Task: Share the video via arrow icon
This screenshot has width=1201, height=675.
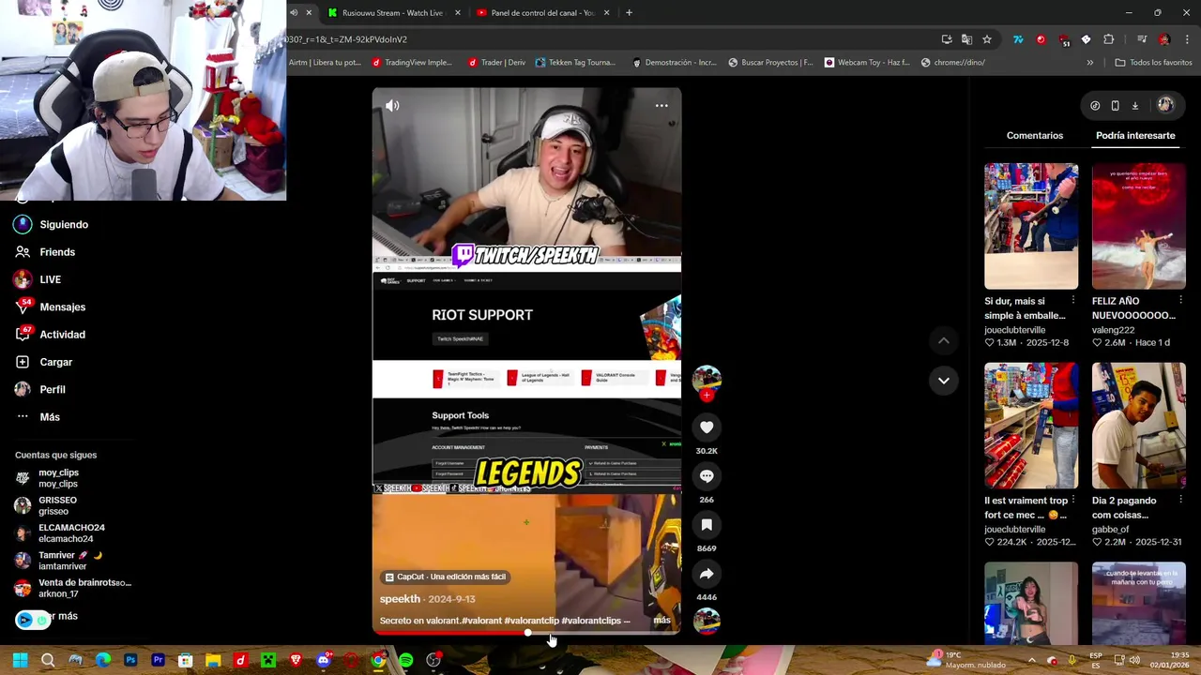Action: coord(707,574)
